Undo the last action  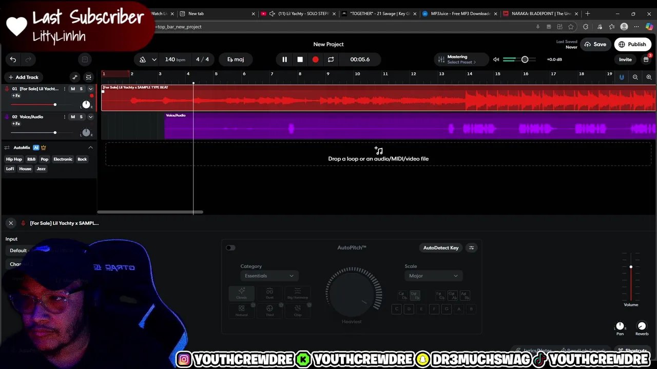click(x=13, y=59)
